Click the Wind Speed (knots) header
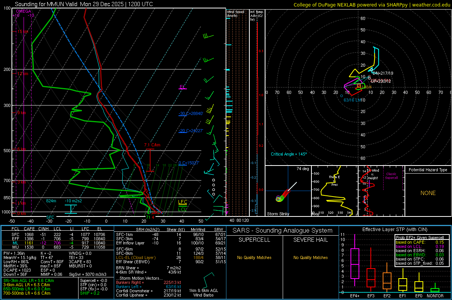The width and height of the screenshot is (452, 300). 236,13
